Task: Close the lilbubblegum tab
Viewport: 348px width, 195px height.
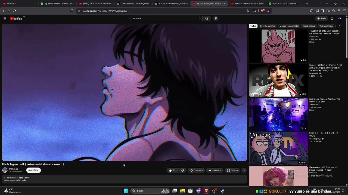Action: (225, 4)
